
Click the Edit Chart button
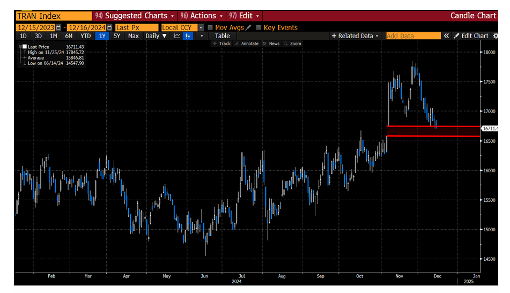471,36
